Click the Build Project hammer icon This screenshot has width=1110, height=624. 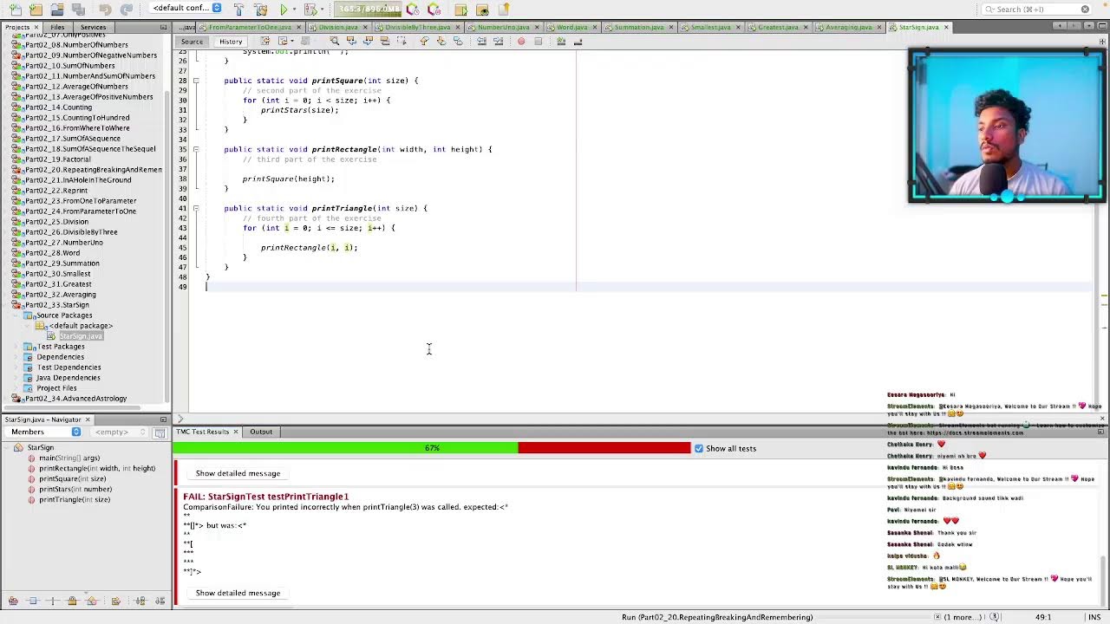(238, 10)
